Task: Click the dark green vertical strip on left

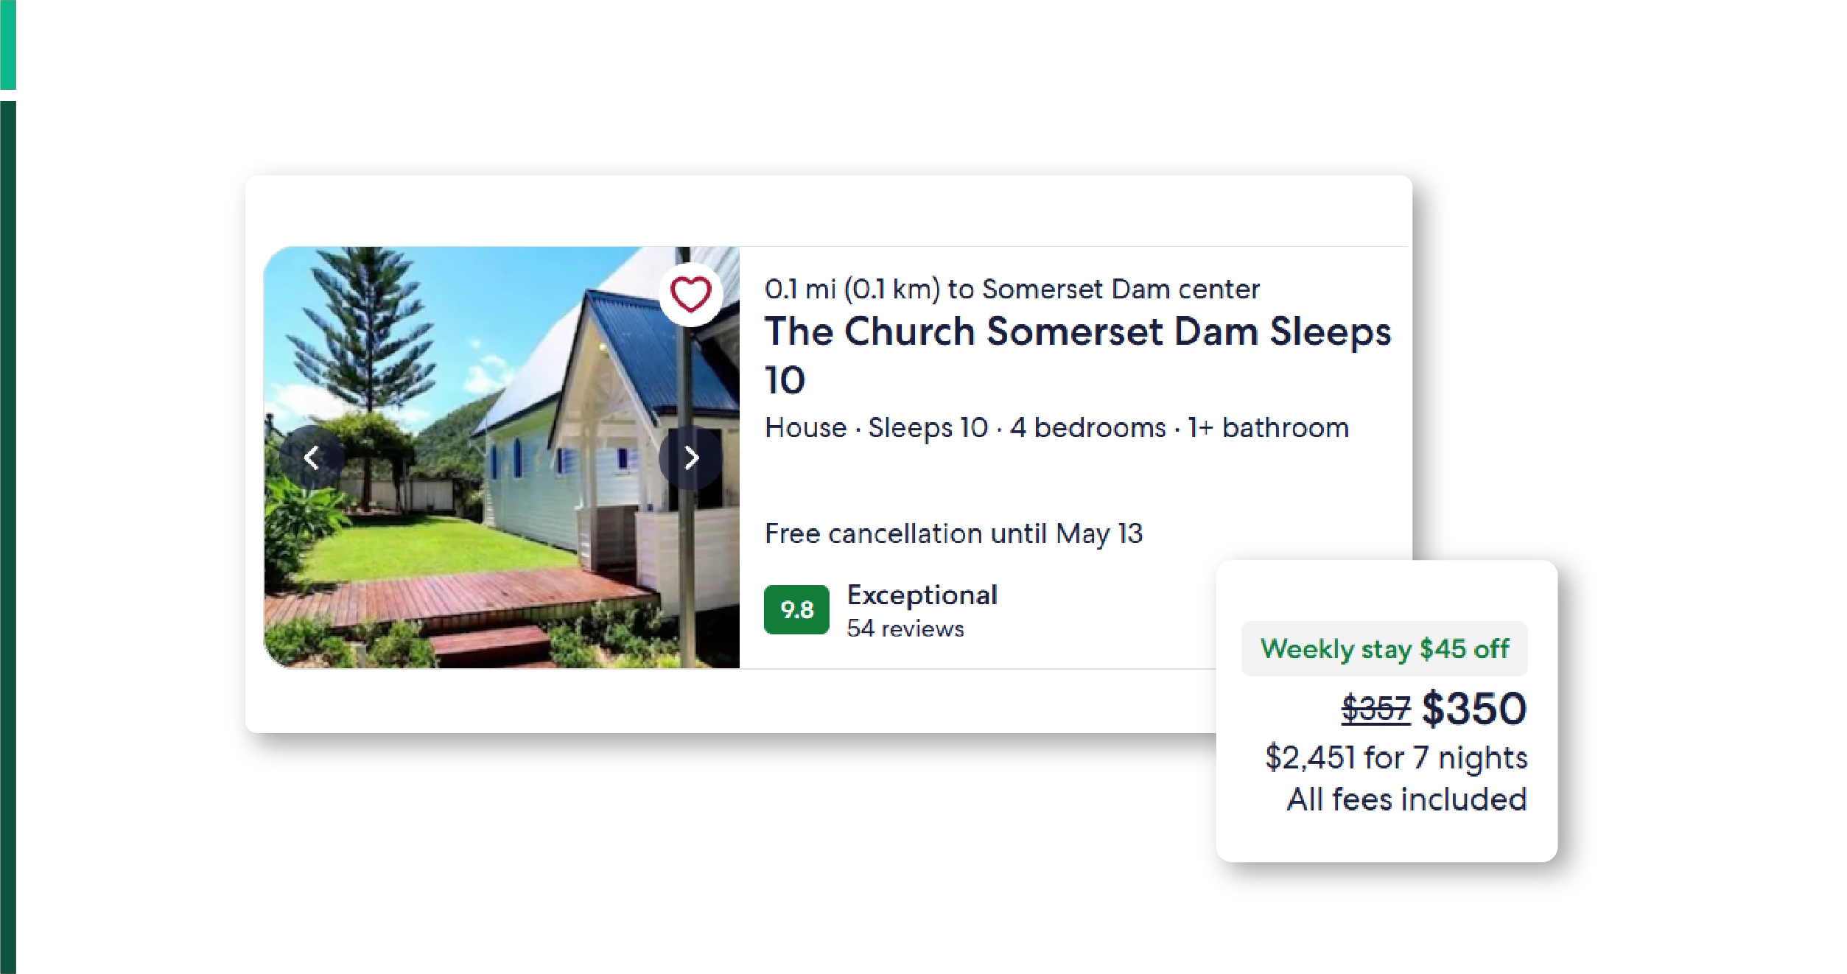Action: [8, 516]
